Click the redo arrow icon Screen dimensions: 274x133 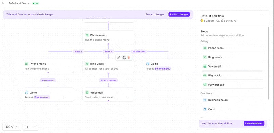(x=34, y=127)
